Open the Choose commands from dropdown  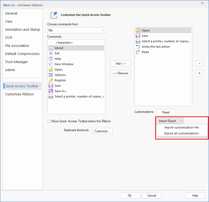tap(76, 30)
